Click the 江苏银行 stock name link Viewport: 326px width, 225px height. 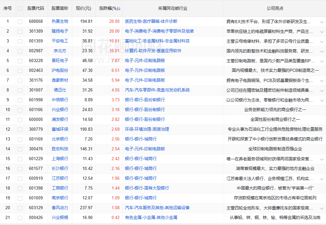[60, 178]
